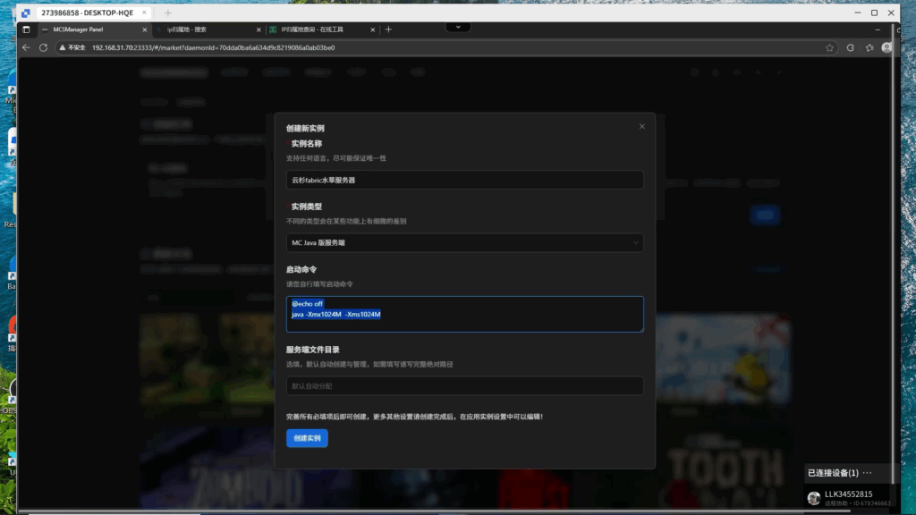Click the 实例名称 input field
The height and width of the screenshot is (515, 916).
[464, 180]
